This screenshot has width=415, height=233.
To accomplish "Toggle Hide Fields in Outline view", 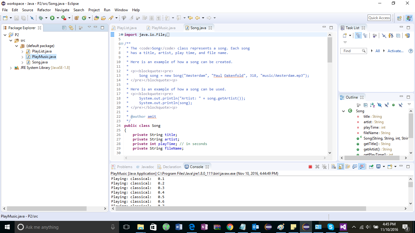I will point(379,105).
